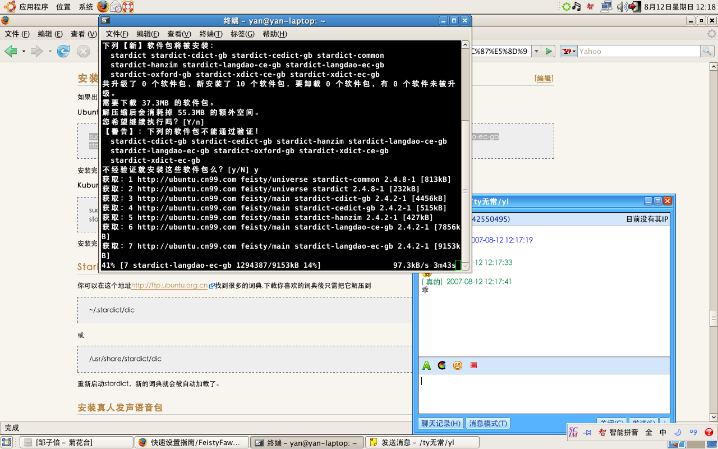Screen dimensions: 718x449
Task: Open SCIM help red question mark
Action: point(708,432)
